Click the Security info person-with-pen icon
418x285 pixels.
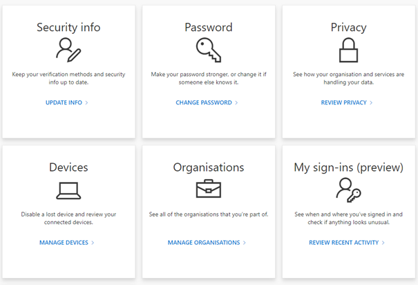click(x=68, y=50)
